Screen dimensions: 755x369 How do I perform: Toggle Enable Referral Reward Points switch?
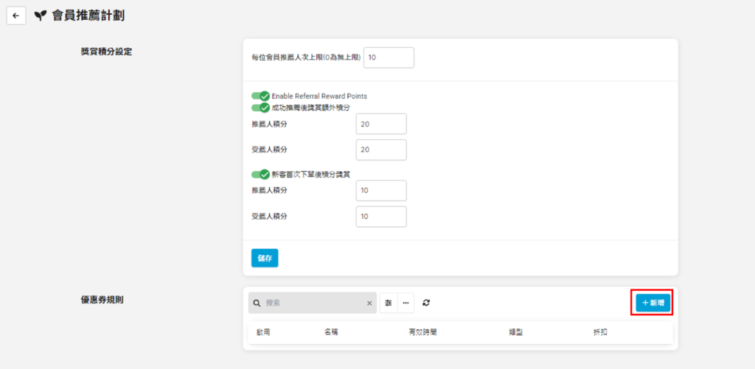[260, 96]
